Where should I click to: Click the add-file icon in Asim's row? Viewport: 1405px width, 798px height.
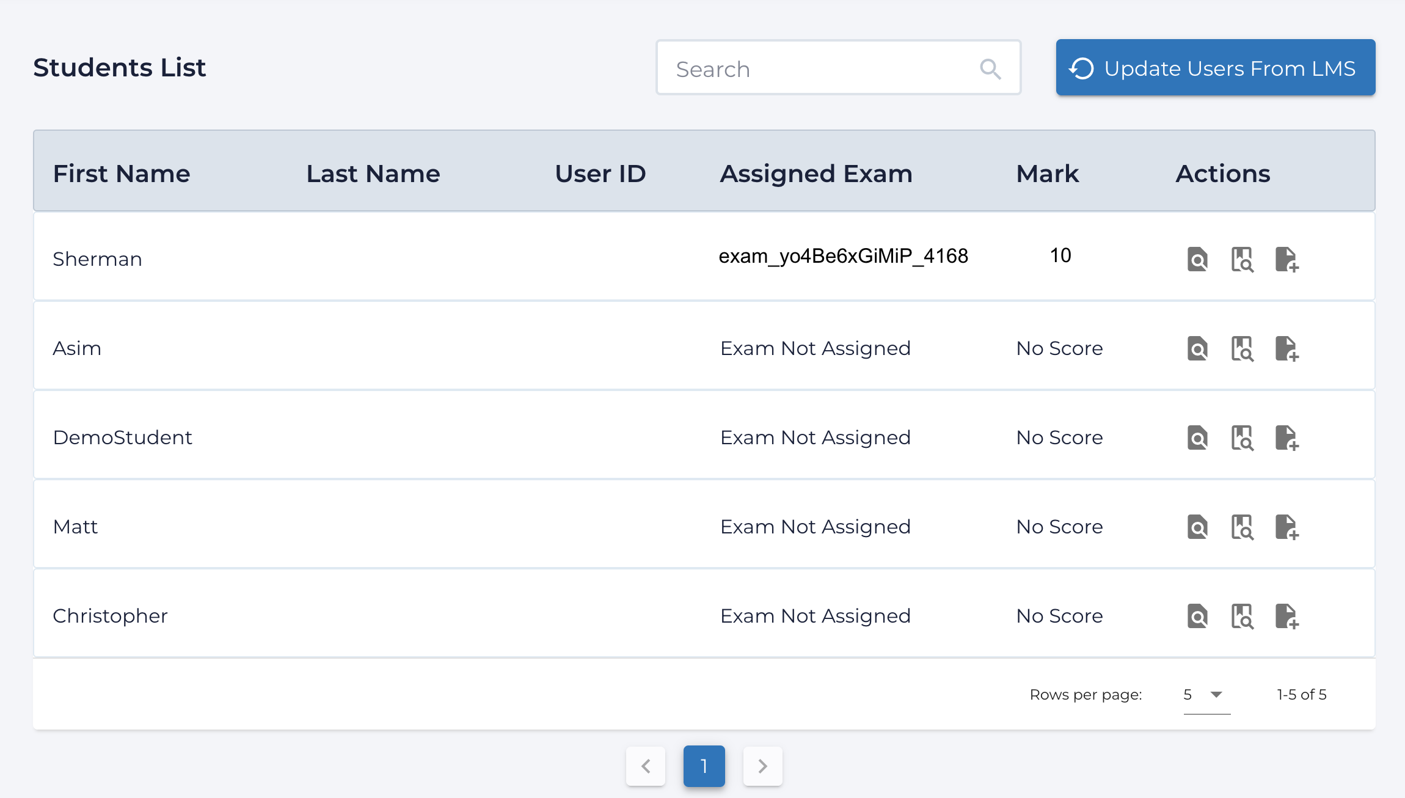[x=1286, y=348]
